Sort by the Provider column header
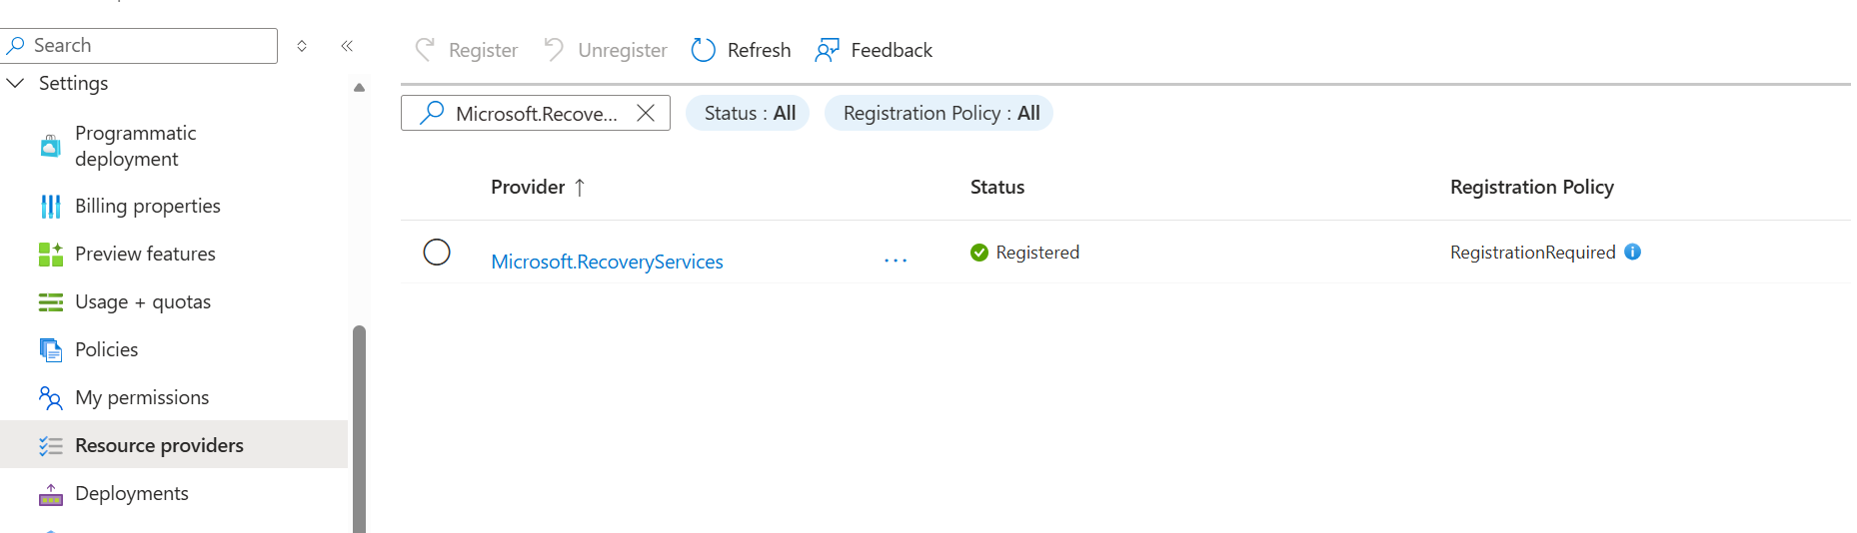The width and height of the screenshot is (1857, 533). coord(528,187)
